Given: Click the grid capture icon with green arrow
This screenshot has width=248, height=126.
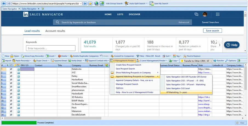Looking at the screenshot, I should click(102, 4).
